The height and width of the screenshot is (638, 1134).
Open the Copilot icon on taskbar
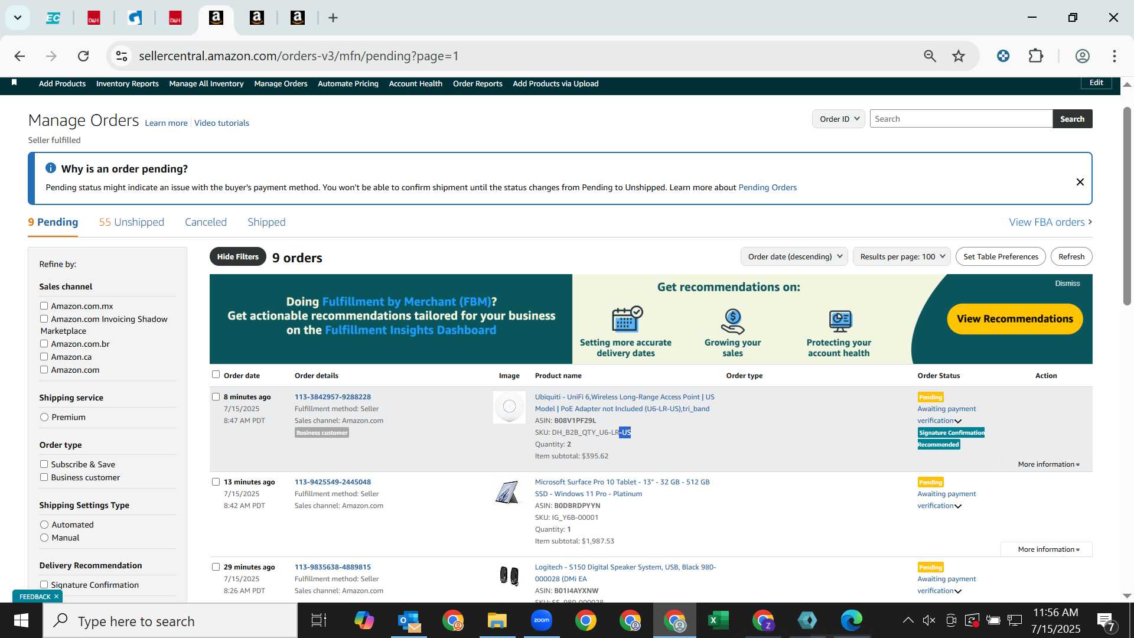(364, 620)
